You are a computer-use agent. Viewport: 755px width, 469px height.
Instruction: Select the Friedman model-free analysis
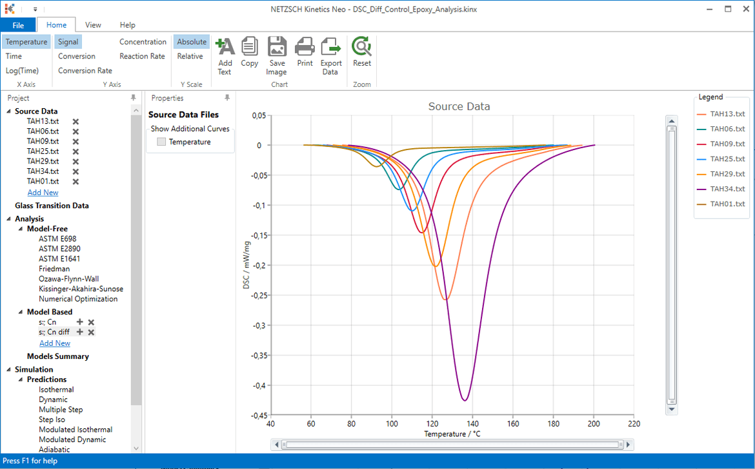click(55, 269)
